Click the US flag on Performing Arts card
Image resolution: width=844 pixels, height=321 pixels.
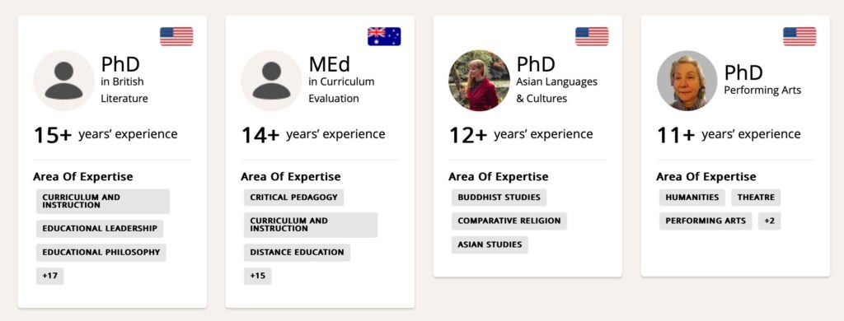click(x=799, y=36)
